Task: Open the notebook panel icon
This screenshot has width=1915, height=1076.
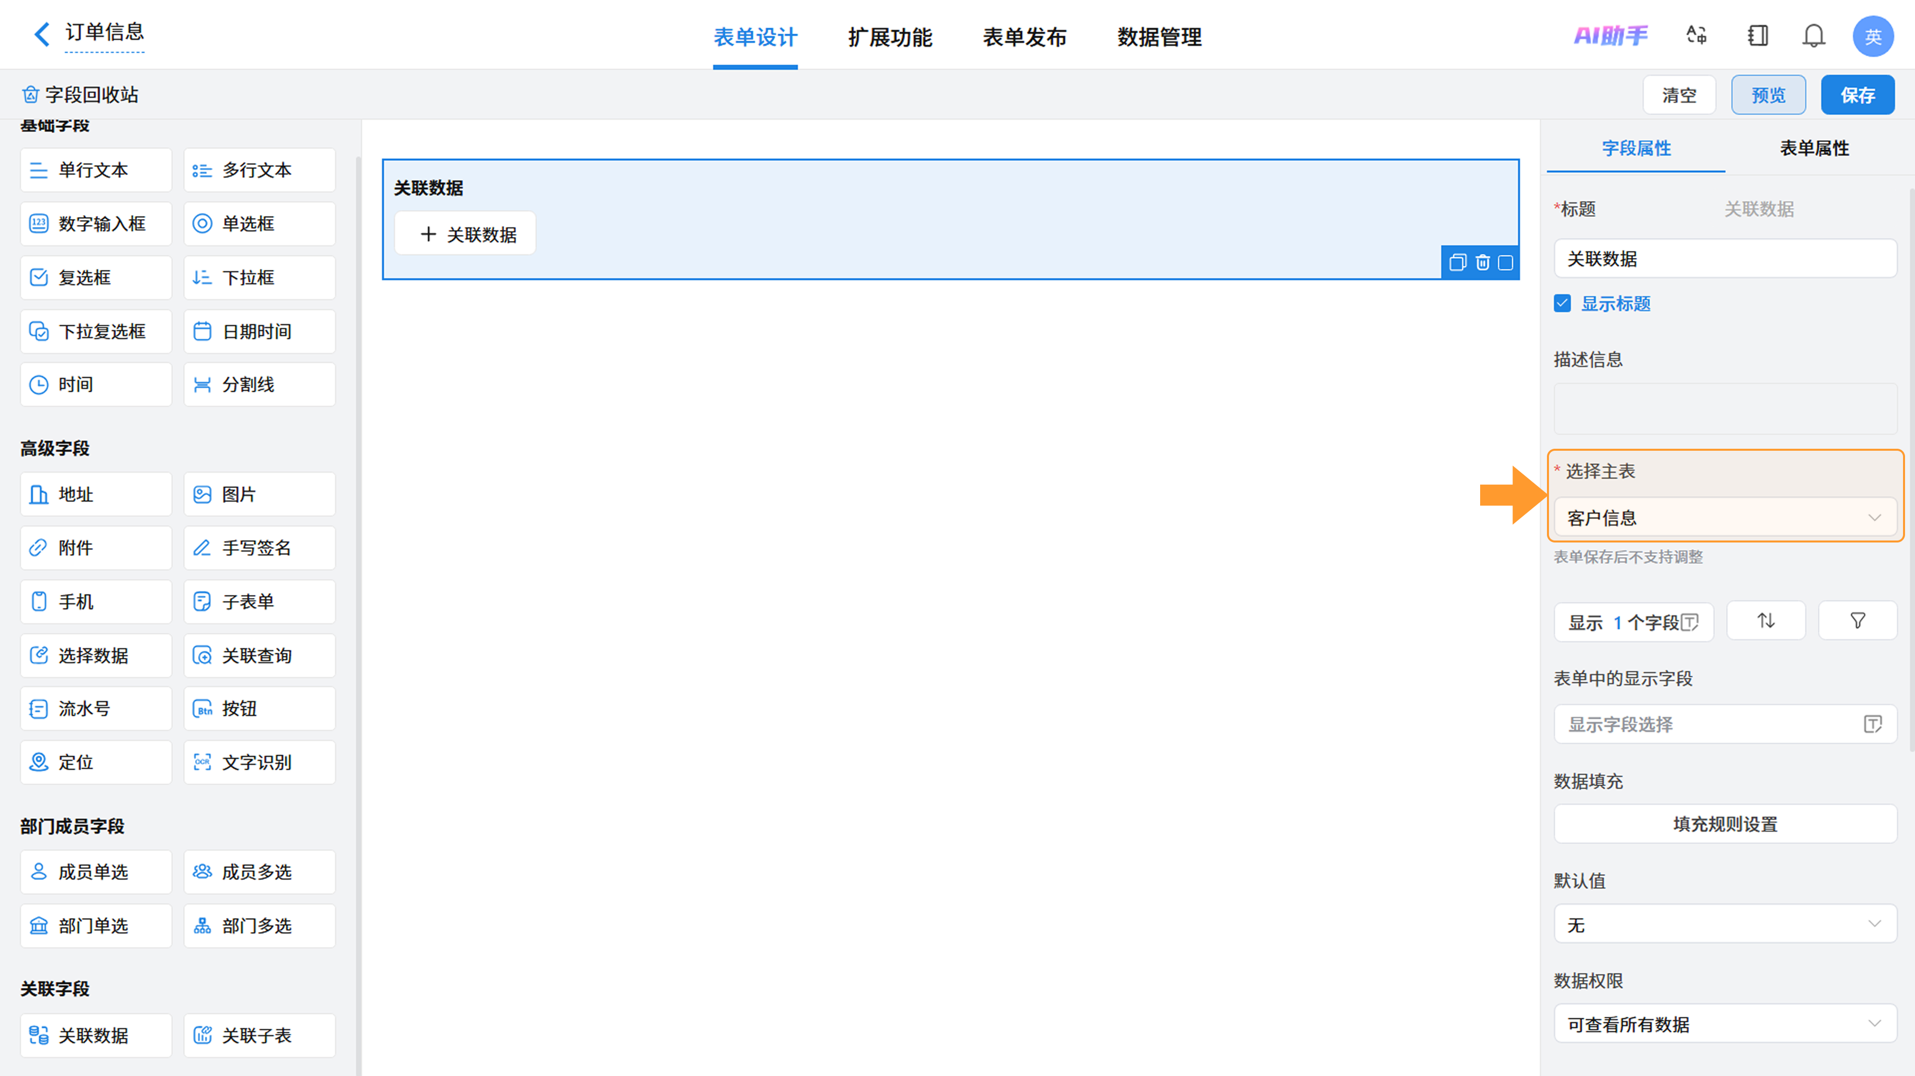Action: [1757, 35]
